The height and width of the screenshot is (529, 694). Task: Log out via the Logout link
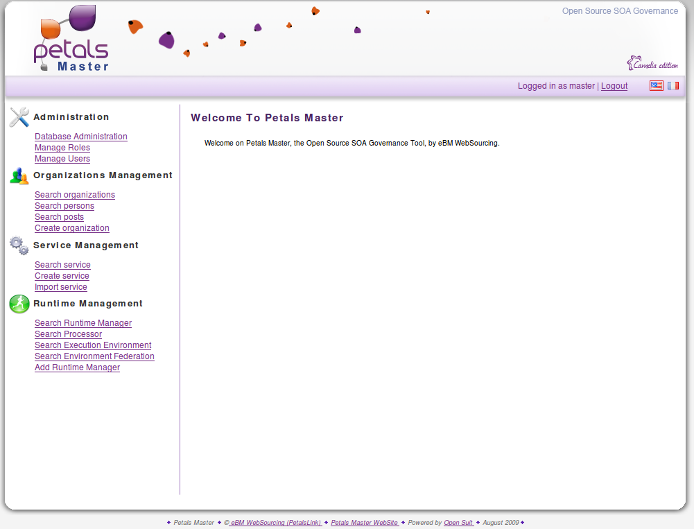click(x=614, y=86)
